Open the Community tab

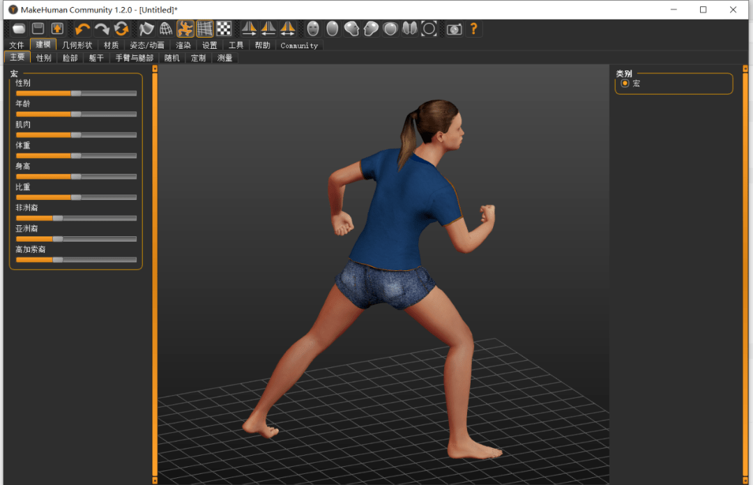point(299,45)
